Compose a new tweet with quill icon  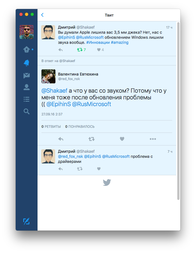26,222
